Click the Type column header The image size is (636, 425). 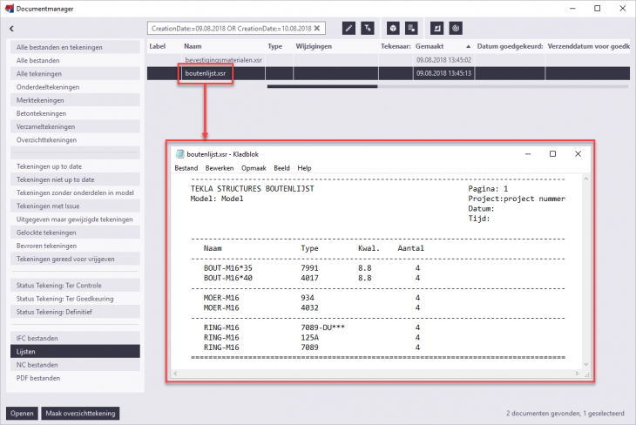[x=275, y=46]
